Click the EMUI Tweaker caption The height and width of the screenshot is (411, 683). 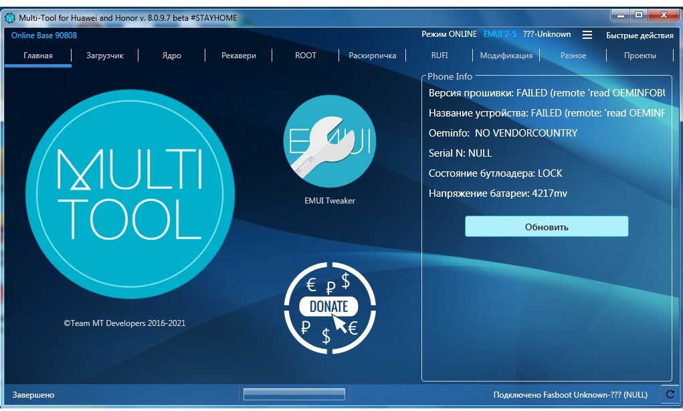[330, 201]
